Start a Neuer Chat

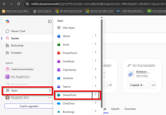point(18,31)
